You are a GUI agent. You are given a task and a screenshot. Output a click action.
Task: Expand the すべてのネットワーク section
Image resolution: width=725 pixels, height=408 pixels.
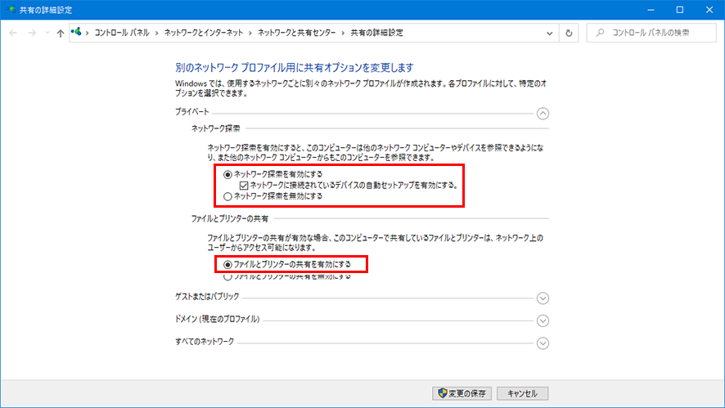(x=543, y=343)
